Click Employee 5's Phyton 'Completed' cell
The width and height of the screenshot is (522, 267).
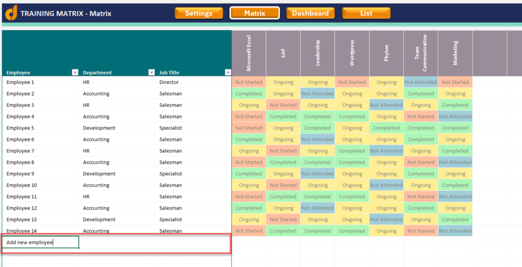(386, 128)
